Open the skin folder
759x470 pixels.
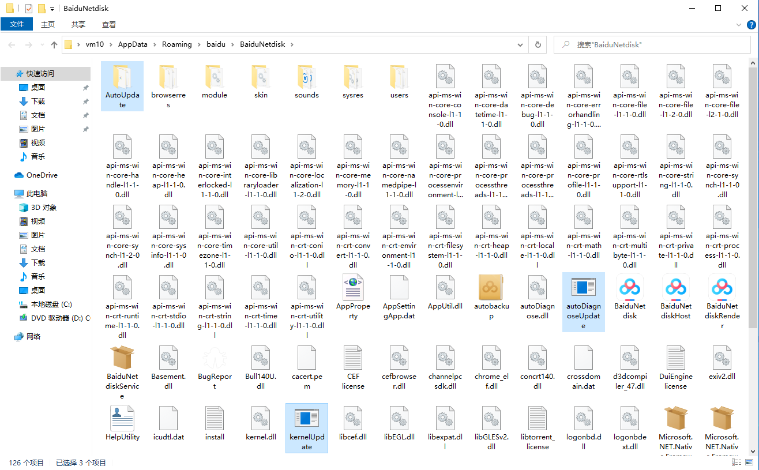(261, 81)
